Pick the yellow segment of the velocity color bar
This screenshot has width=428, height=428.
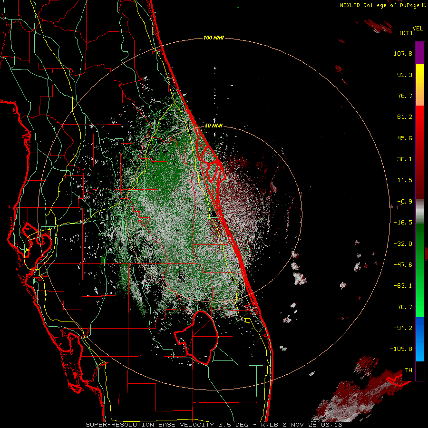point(420,74)
